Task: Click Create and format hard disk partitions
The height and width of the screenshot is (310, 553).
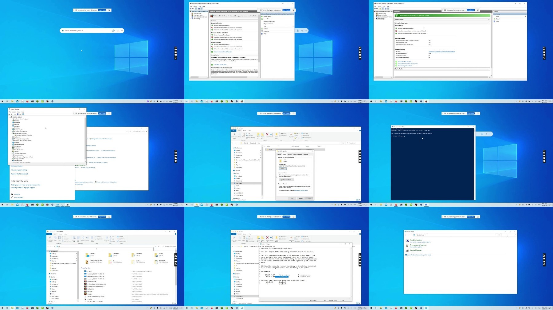Action: click(x=107, y=182)
